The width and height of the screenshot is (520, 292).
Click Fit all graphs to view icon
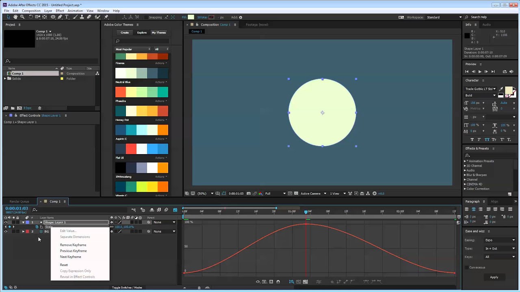(x=305, y=281)
